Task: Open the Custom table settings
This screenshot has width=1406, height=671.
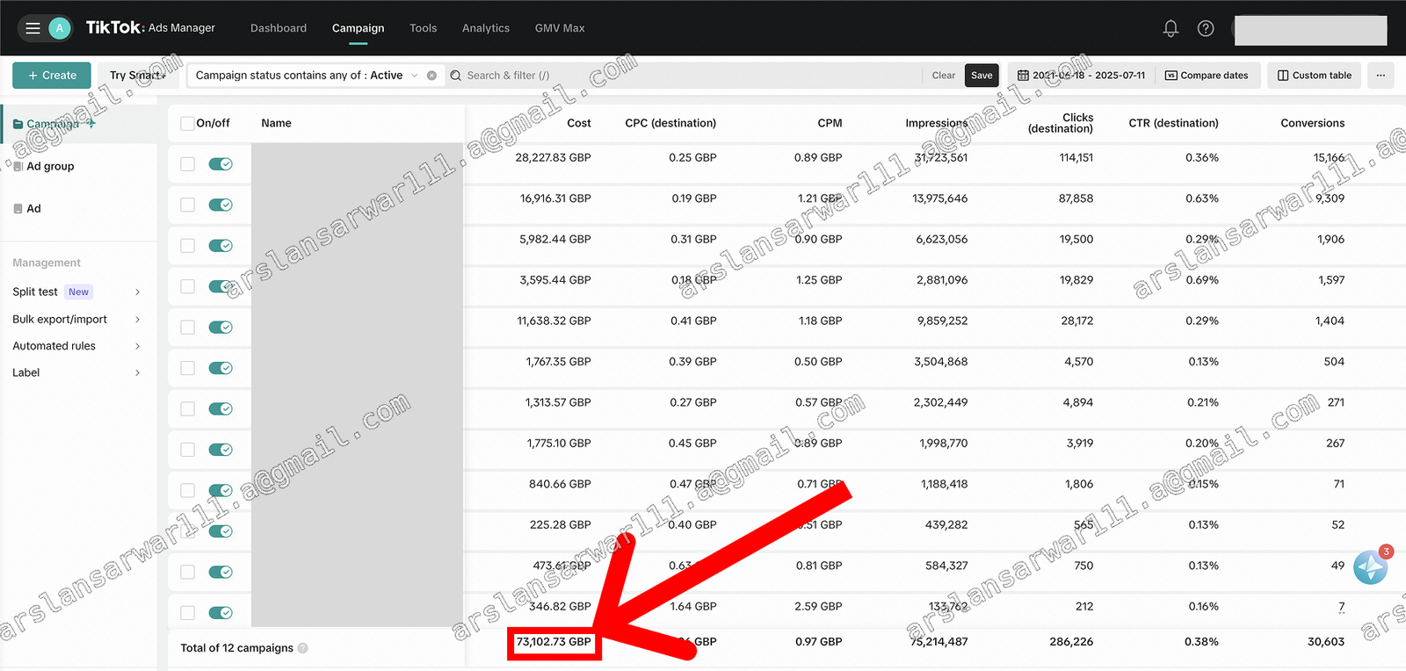Action: tap(1315, 76)
